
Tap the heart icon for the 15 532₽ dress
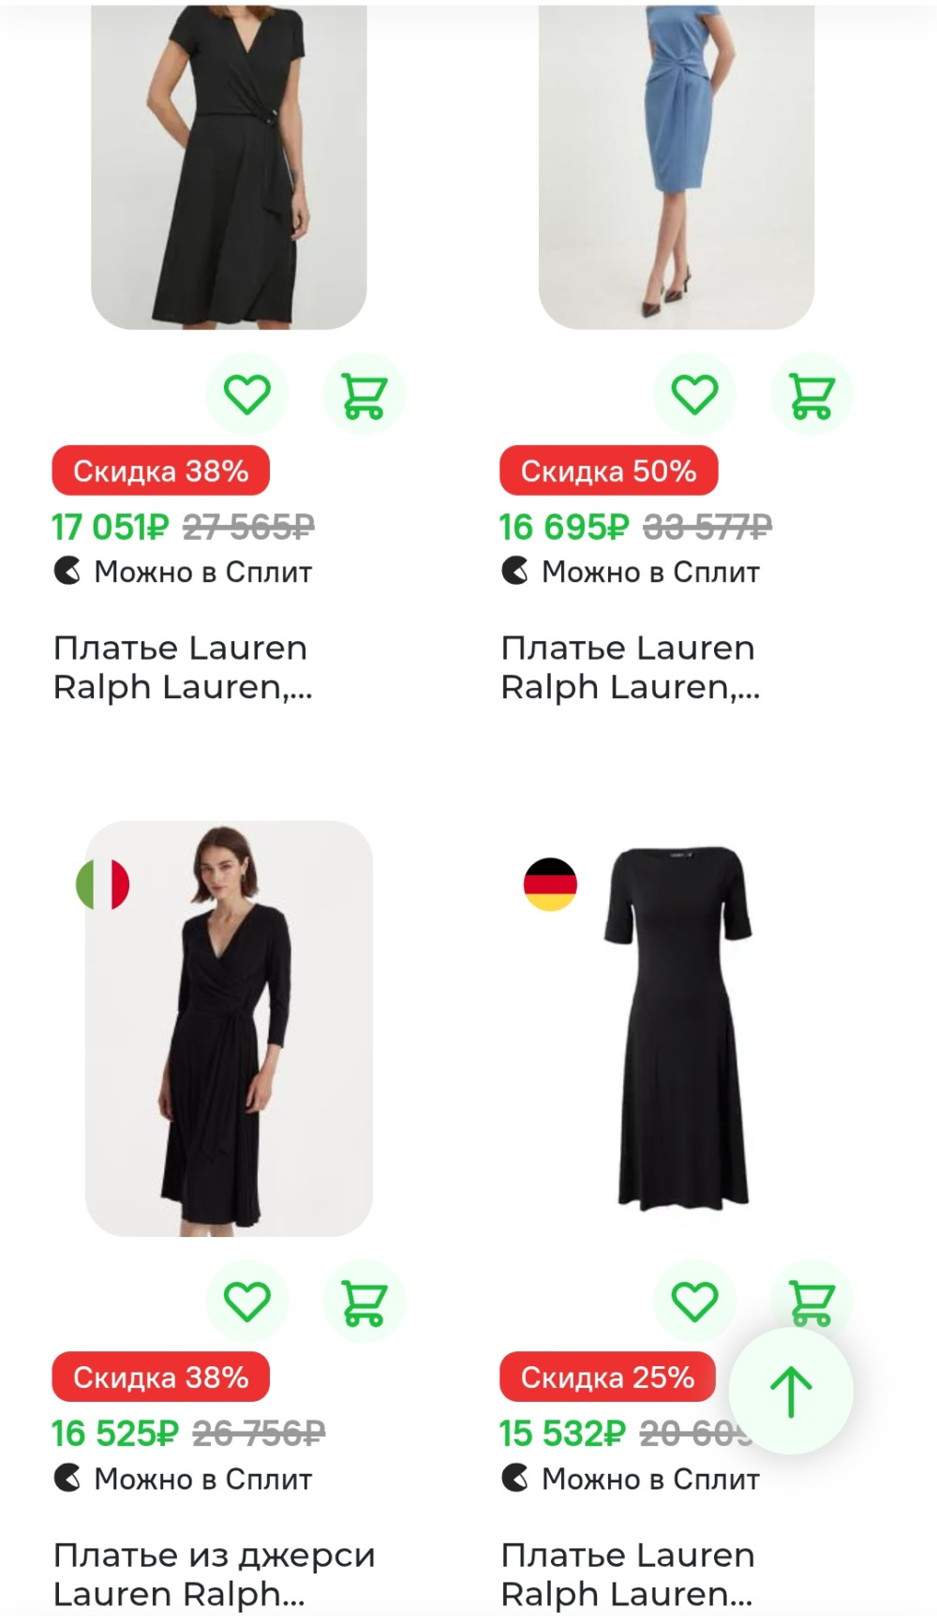pos(694,1302)
